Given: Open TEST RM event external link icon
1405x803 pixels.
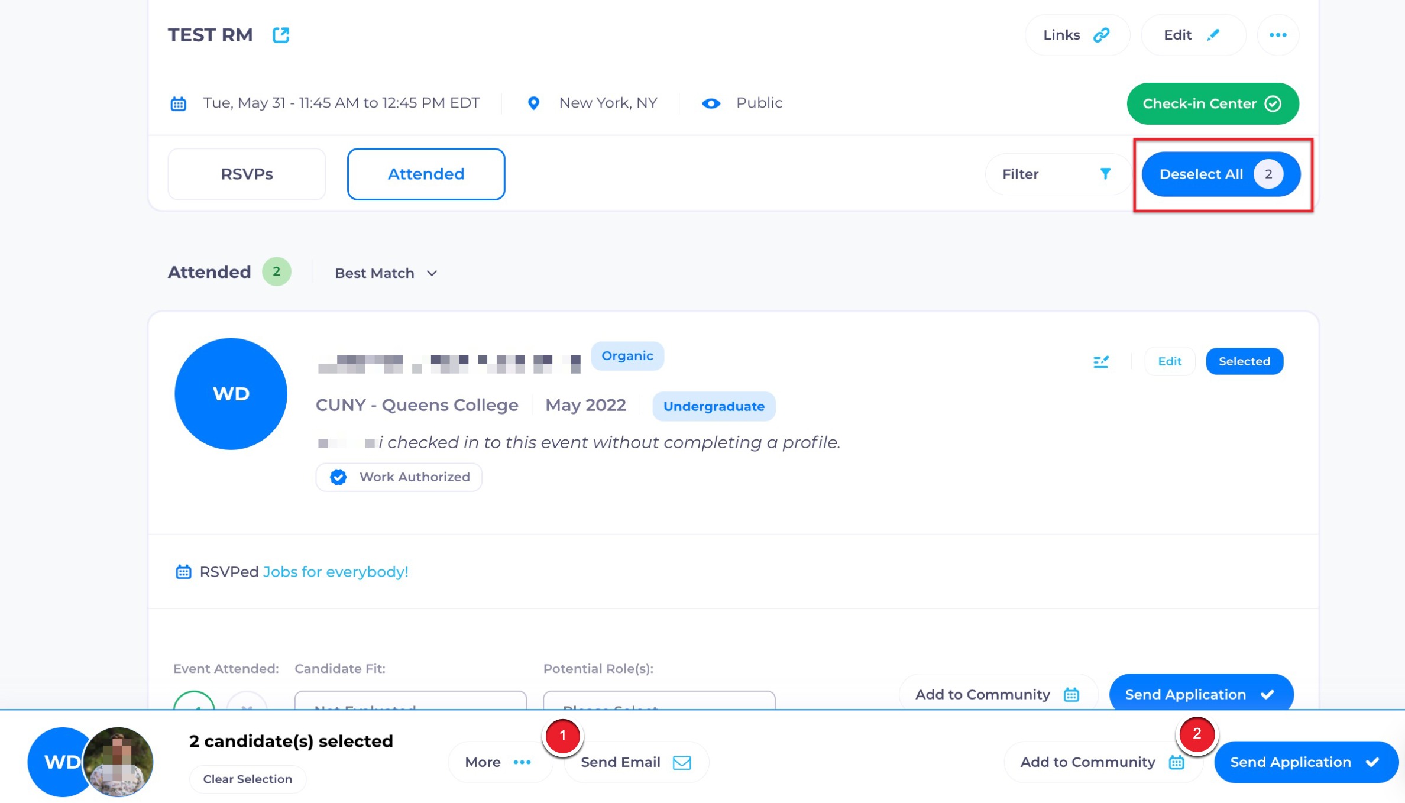Looking at the screenshot, I should click(280, 35).
